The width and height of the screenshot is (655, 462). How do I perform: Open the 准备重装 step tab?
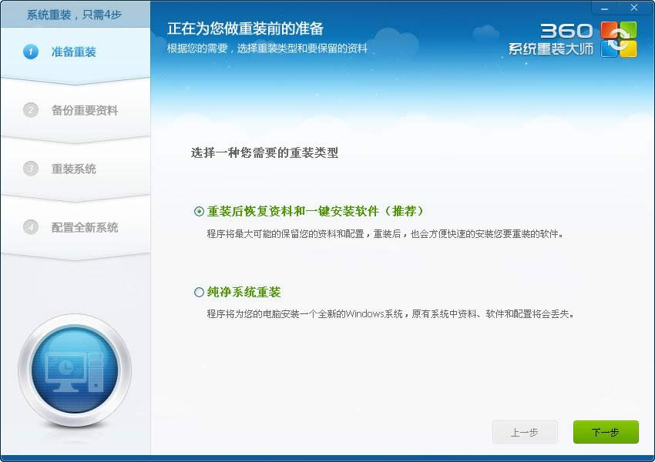74,52
